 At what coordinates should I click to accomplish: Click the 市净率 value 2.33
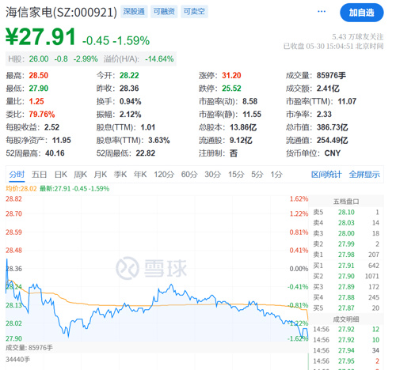click(x=324, y=114)
